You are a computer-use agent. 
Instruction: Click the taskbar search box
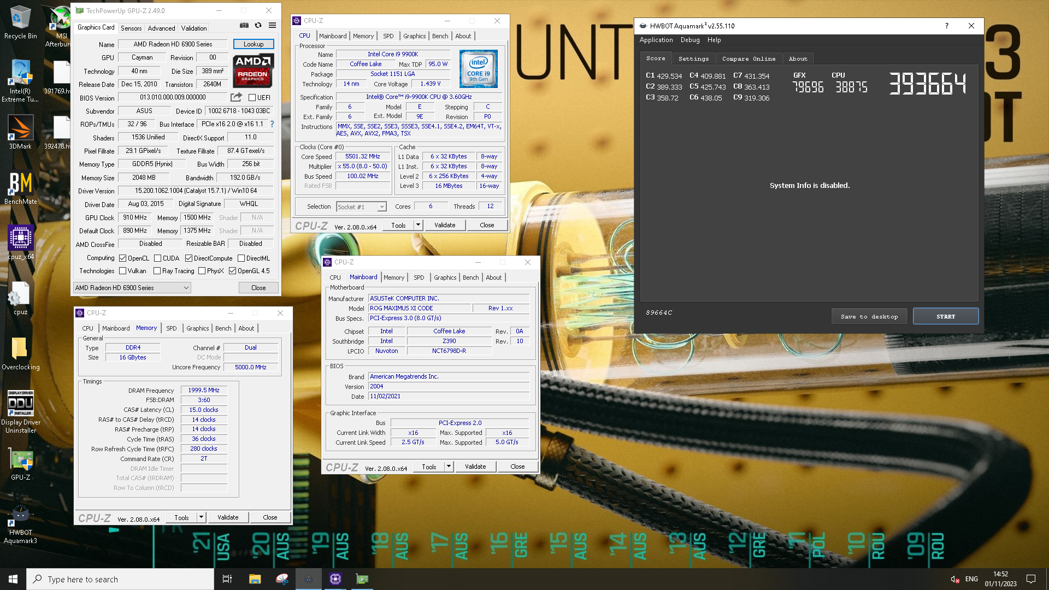coord(120,579)
